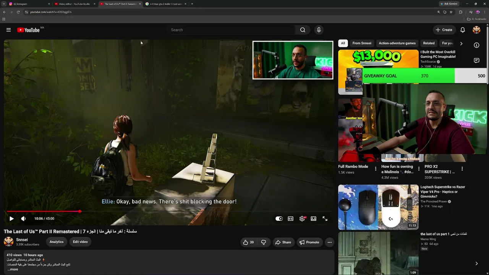Click the red playhead scrubber dot

(x=80, y=211)
